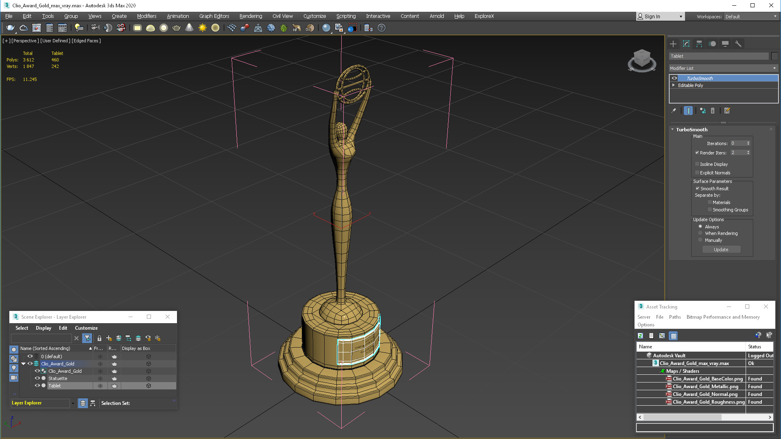Toggle Render Iters checkbox
The image size is (781, 439).
[697, 153]
